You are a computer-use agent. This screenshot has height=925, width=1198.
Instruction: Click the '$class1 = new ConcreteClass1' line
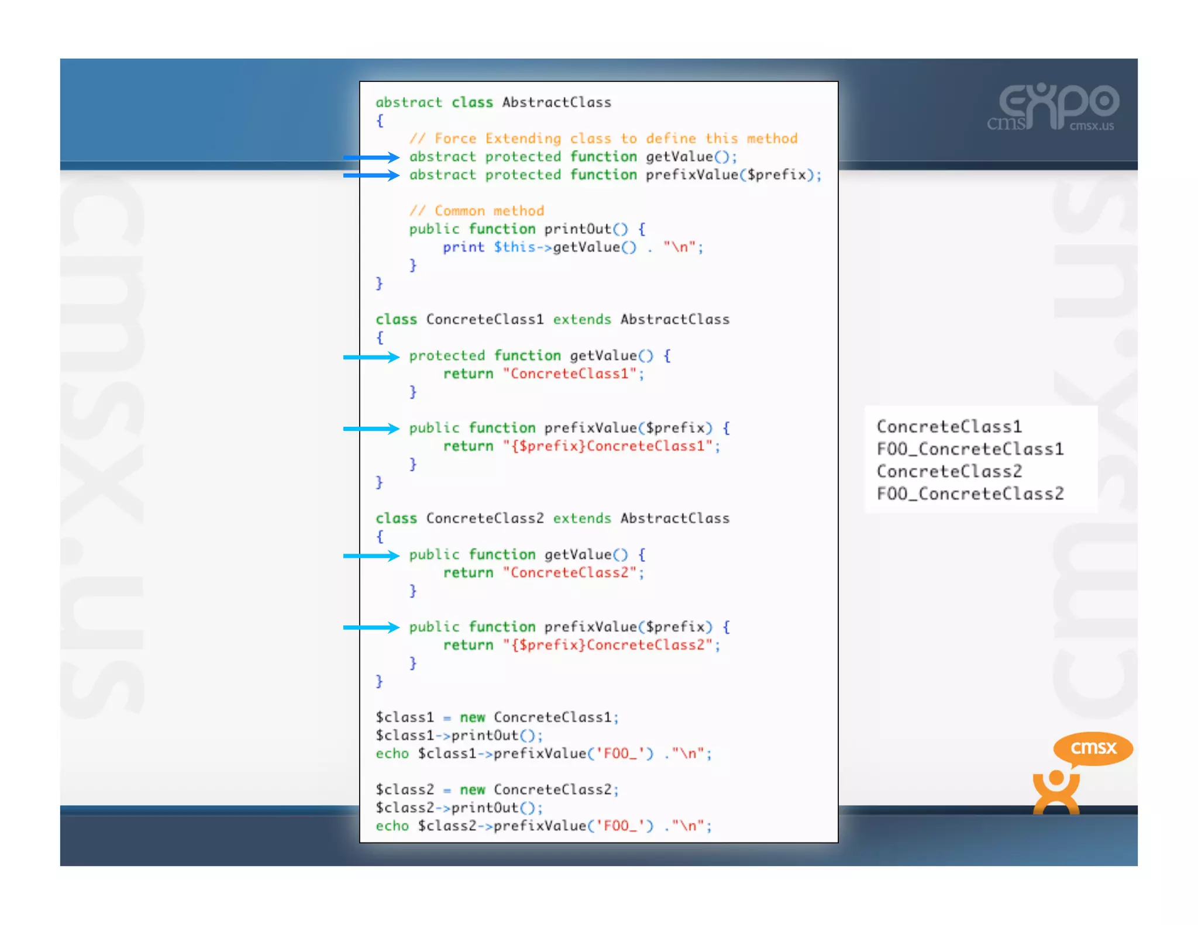click(497, 717)
